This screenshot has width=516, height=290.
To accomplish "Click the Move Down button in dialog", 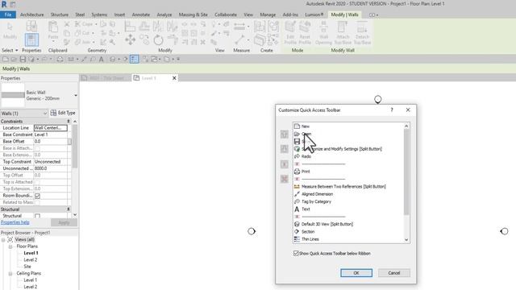I will (285, 149).
